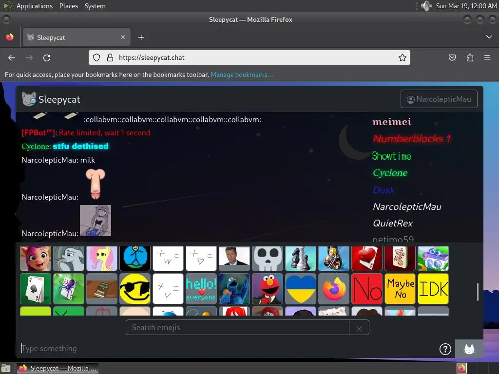
Task: Pick the orange pony emoji
Action: 35,259
